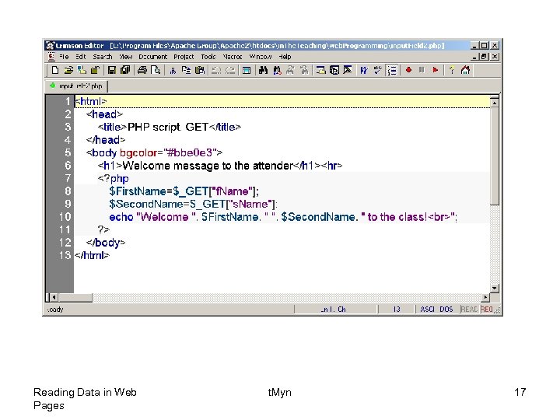This screenshot has height=420, width=560.
Task: Click the Crimson Editor title bar icon
Action: tap(50, 45)
